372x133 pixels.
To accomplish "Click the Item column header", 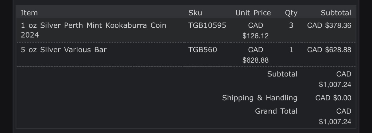I will pyautogui.click(x=29, y=13).
